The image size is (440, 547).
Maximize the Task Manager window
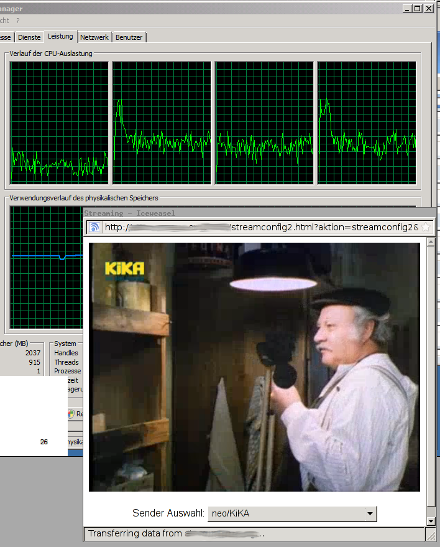418,9
